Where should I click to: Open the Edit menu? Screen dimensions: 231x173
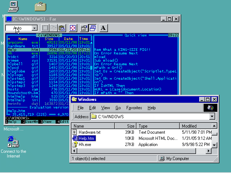(92, 108)
